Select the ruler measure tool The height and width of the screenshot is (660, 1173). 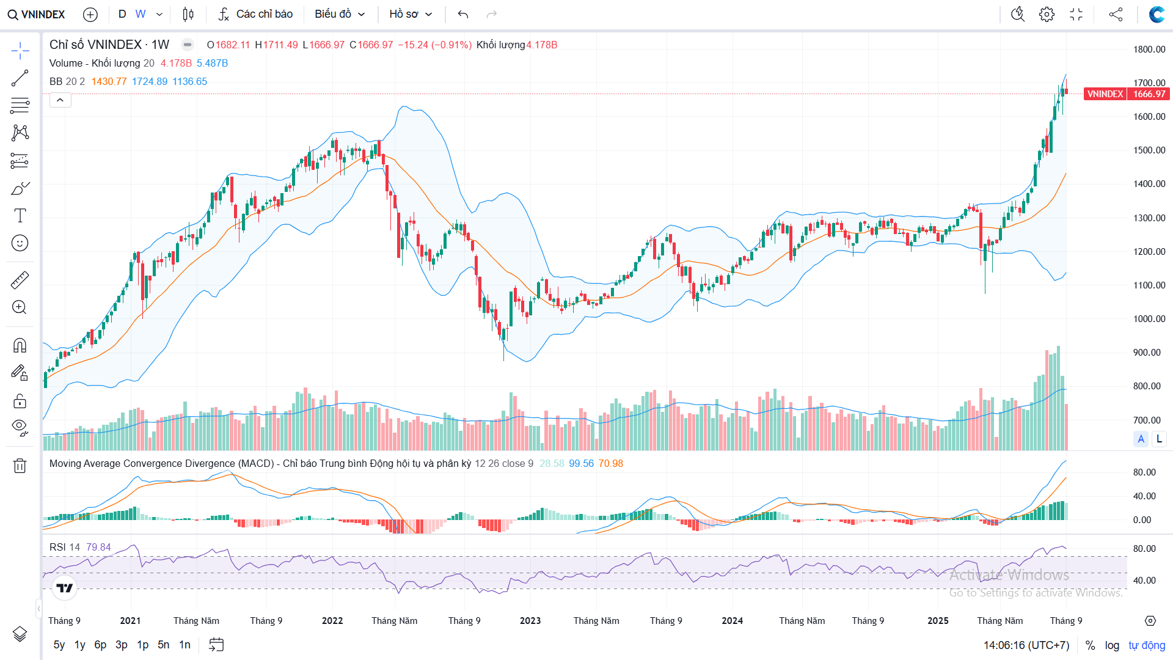pos(20,280)
